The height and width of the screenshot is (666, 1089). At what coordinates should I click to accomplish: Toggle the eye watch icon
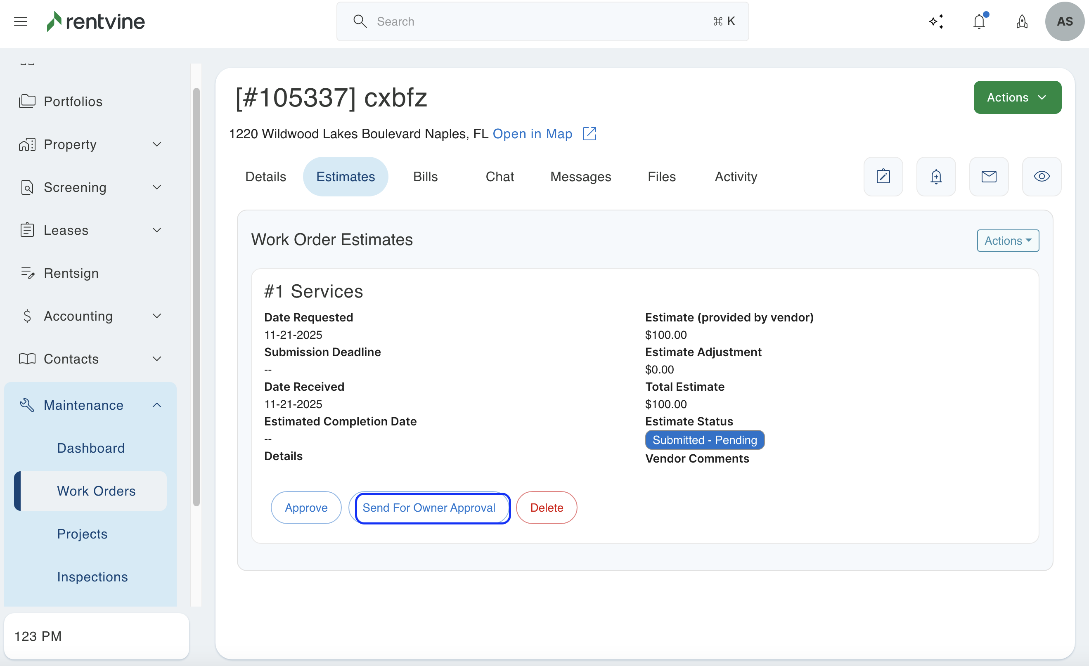click(1041, 177)
